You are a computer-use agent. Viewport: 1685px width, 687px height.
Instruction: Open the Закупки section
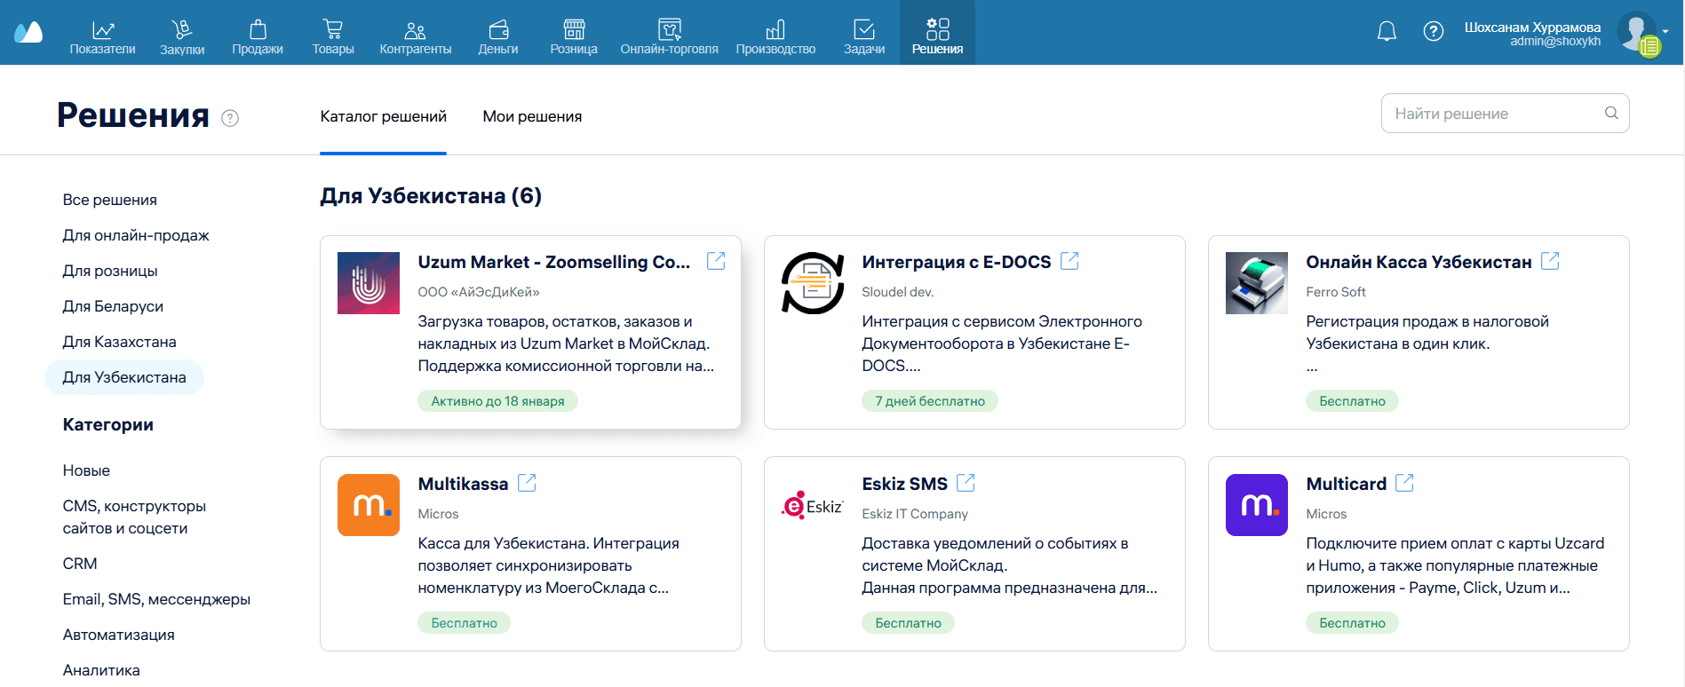click(182, 37)
